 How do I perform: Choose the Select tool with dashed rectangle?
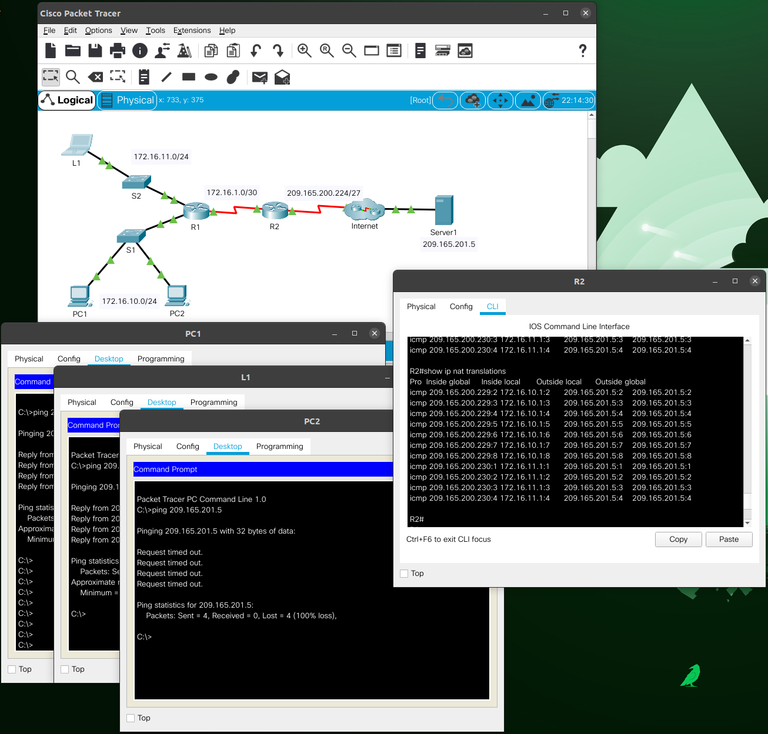51,76
